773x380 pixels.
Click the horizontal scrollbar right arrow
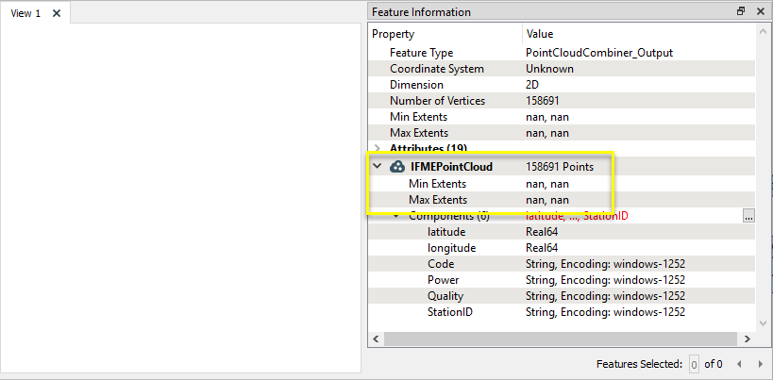[x=748, y=339]
